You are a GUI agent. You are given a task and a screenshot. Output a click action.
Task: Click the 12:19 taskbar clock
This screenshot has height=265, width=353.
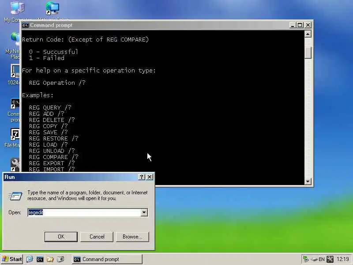point(343,259)
